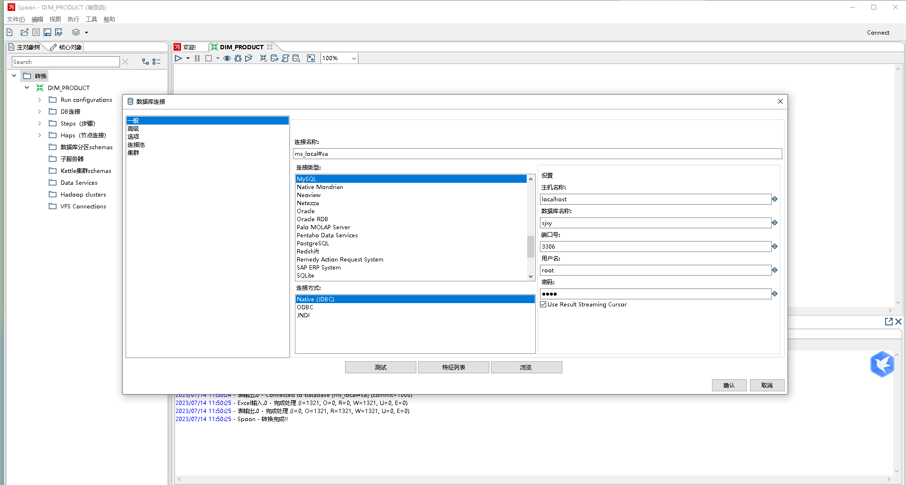Screen dimensions: 906x485
Task: Click the Debug bug icon
Action: [238, 58]
